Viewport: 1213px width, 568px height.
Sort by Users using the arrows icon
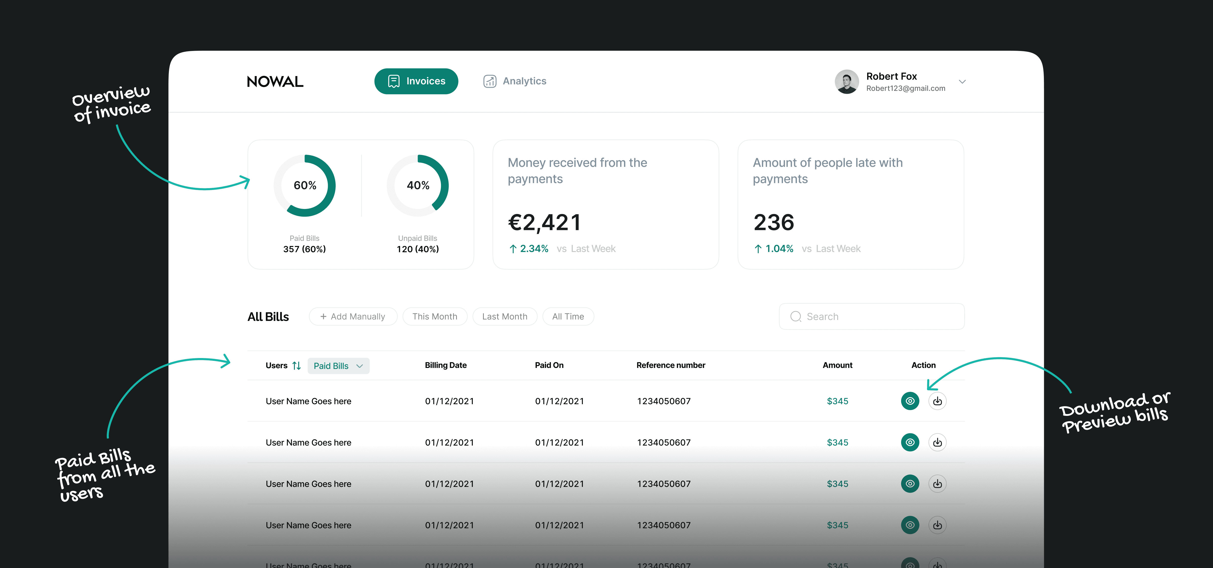pos(297,365)
